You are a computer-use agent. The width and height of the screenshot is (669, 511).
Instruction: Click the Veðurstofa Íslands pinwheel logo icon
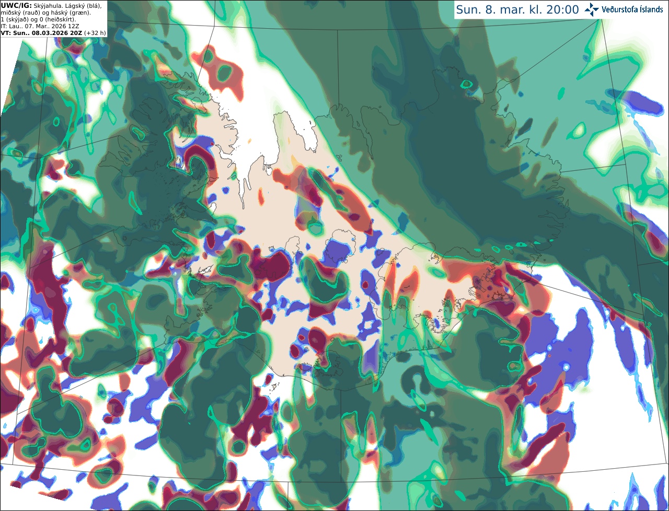(x=592, y=9)
